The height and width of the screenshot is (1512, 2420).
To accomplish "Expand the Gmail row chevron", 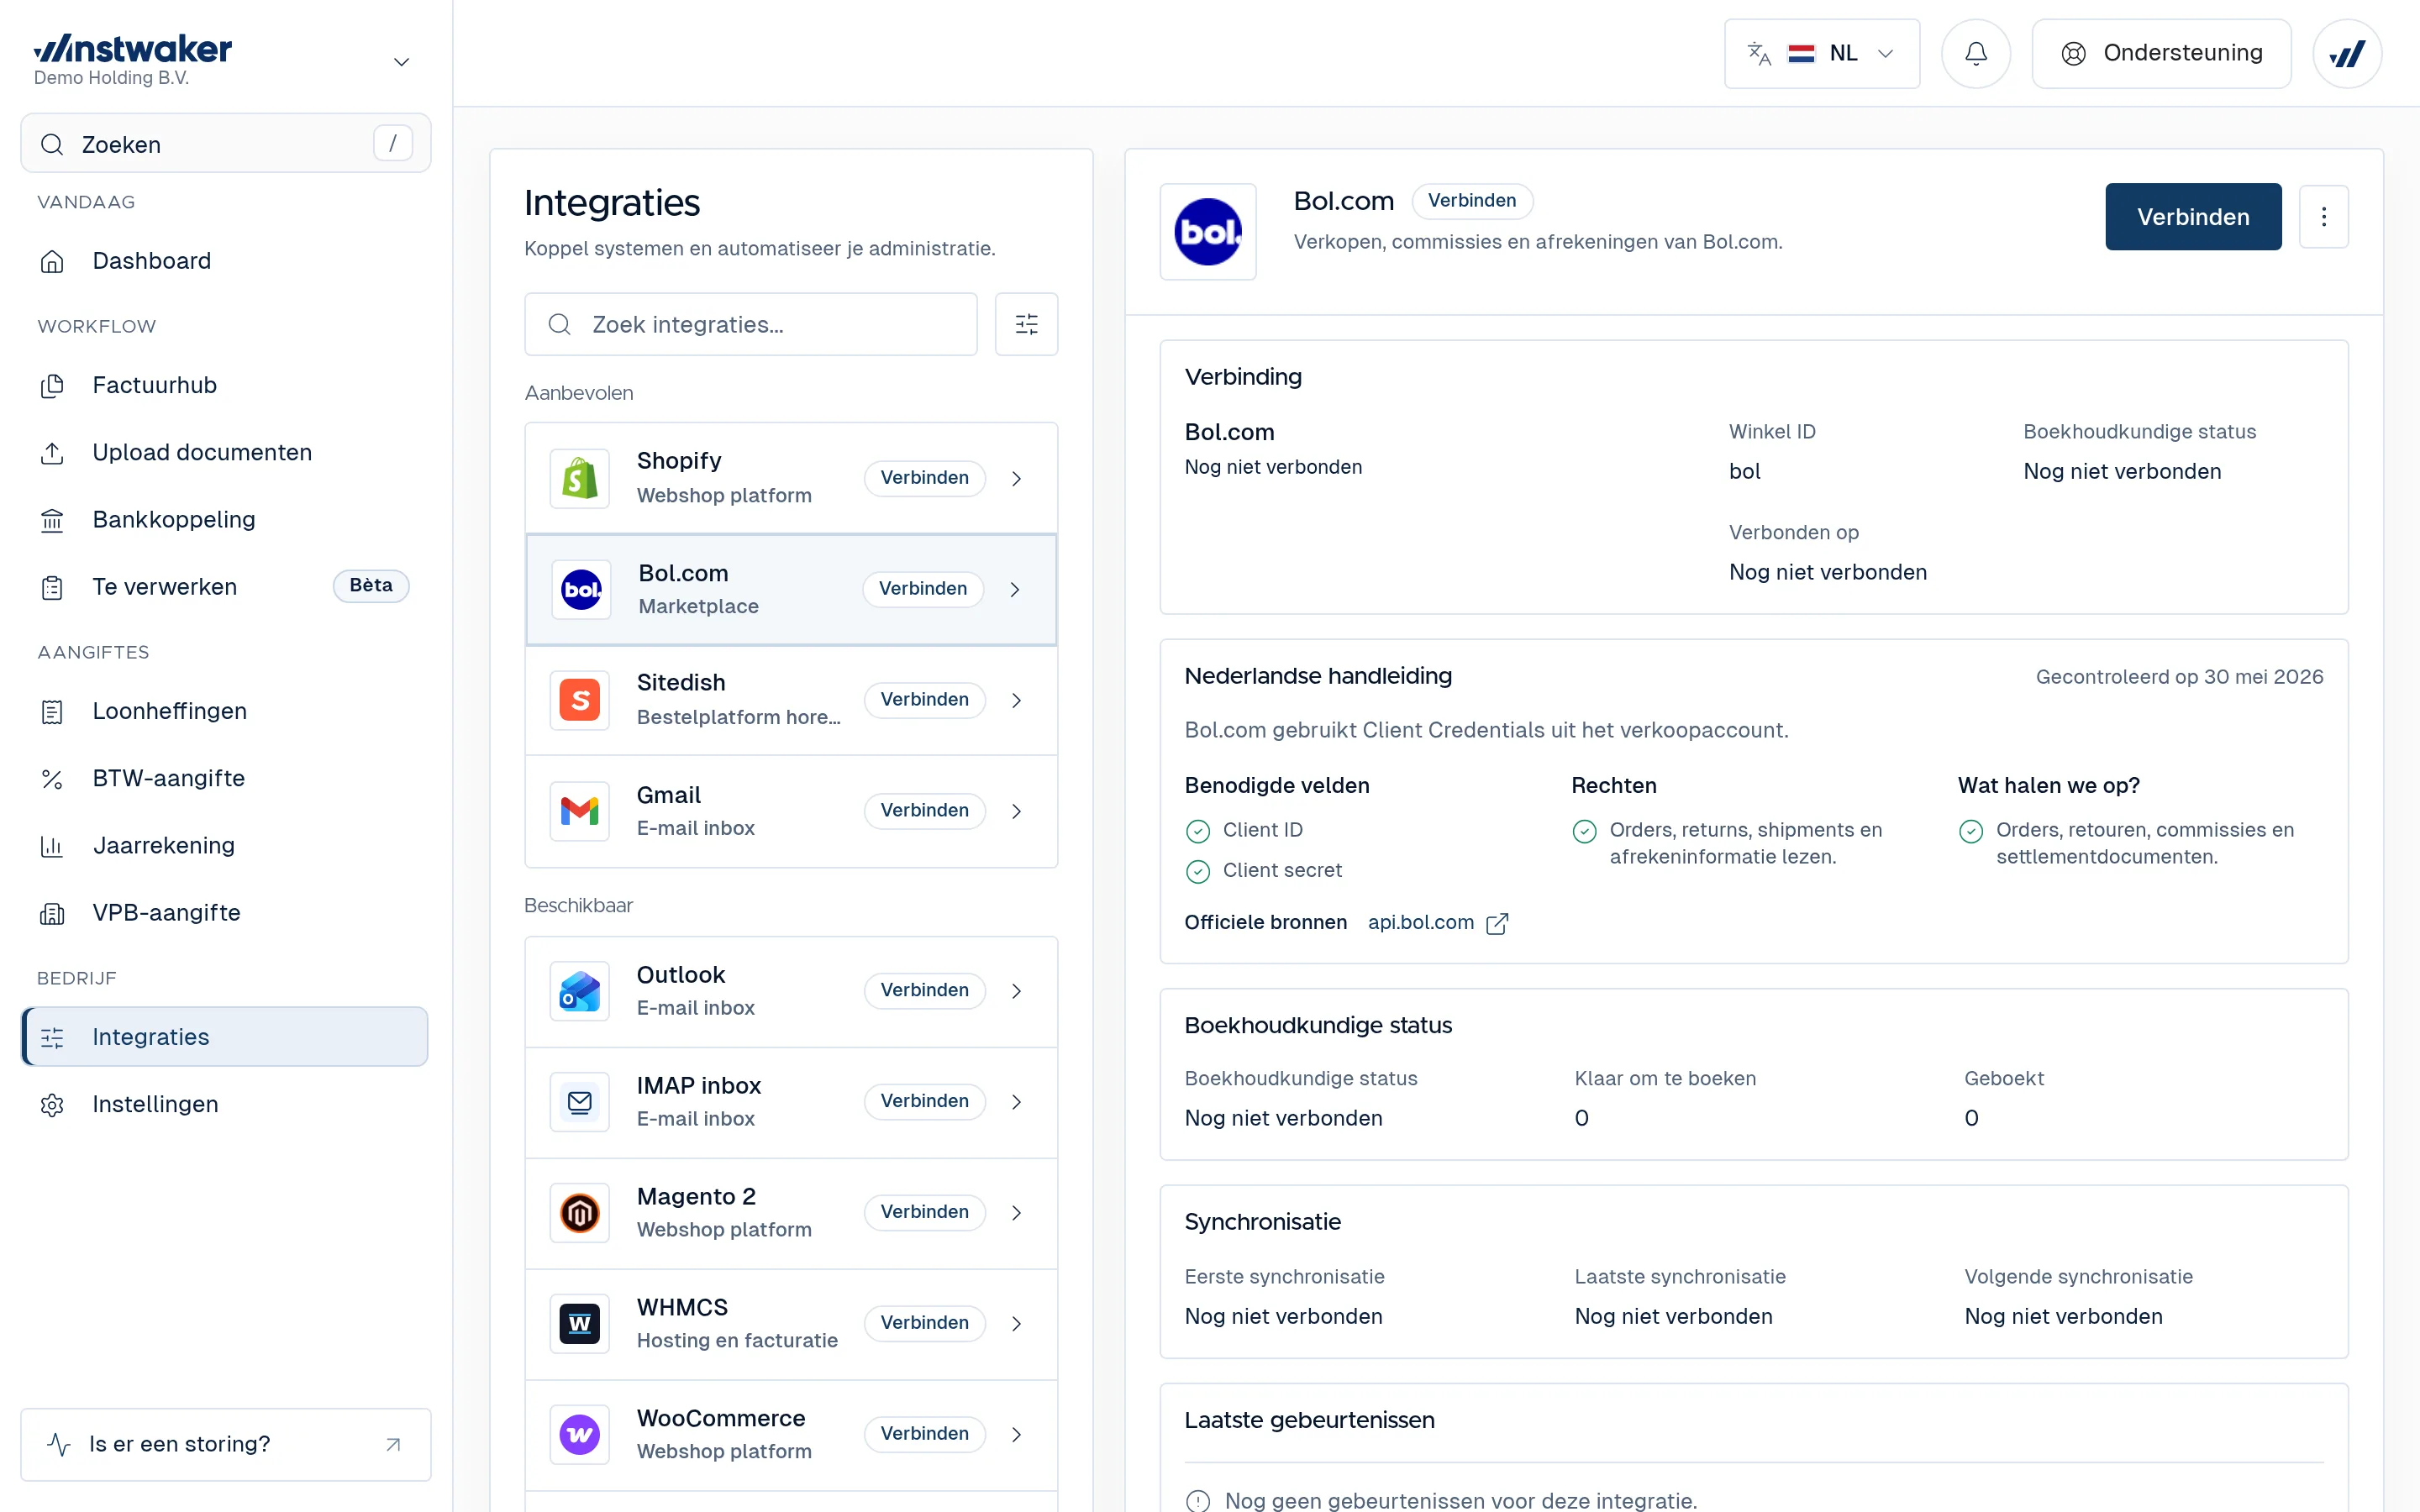I will [x=1016, y=812].
